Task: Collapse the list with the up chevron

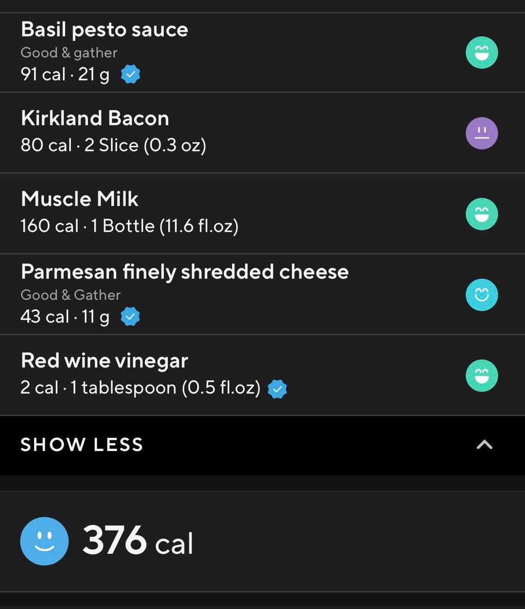Action: [484, 445]
